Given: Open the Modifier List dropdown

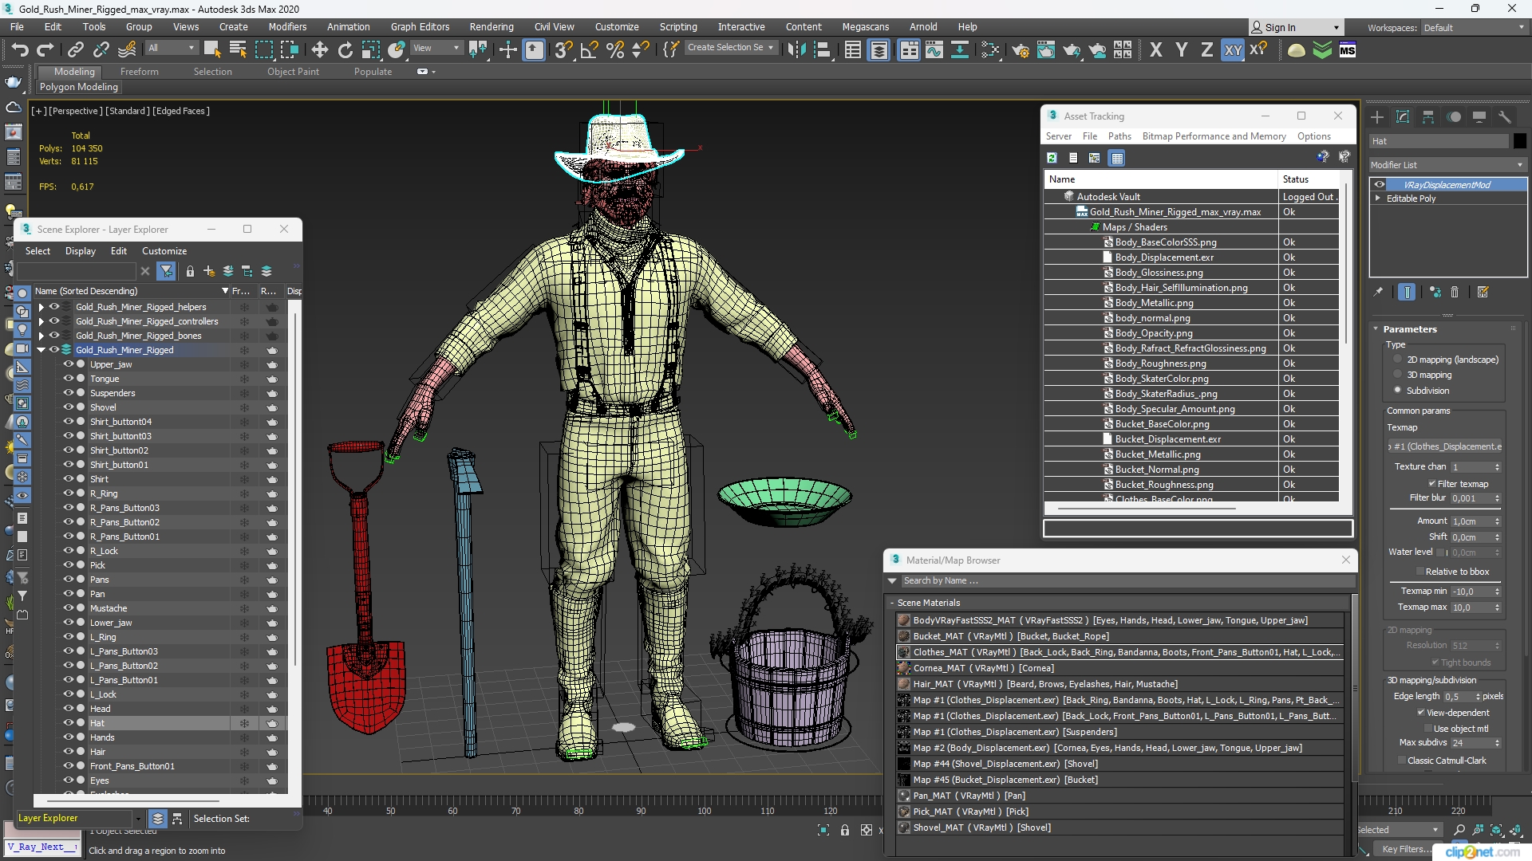Looking at the screenshot, I should click(1447, 165).
